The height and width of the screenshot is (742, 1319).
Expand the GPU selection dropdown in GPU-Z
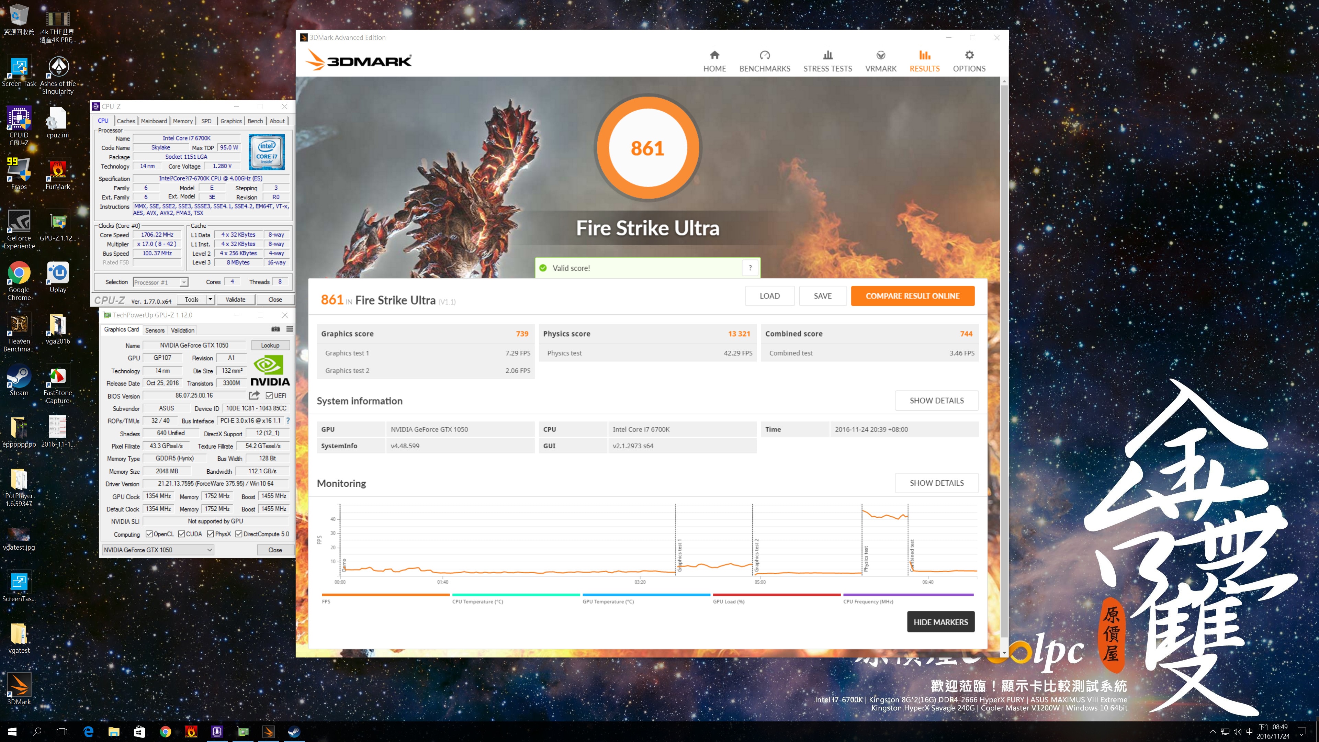coord(158,550)
